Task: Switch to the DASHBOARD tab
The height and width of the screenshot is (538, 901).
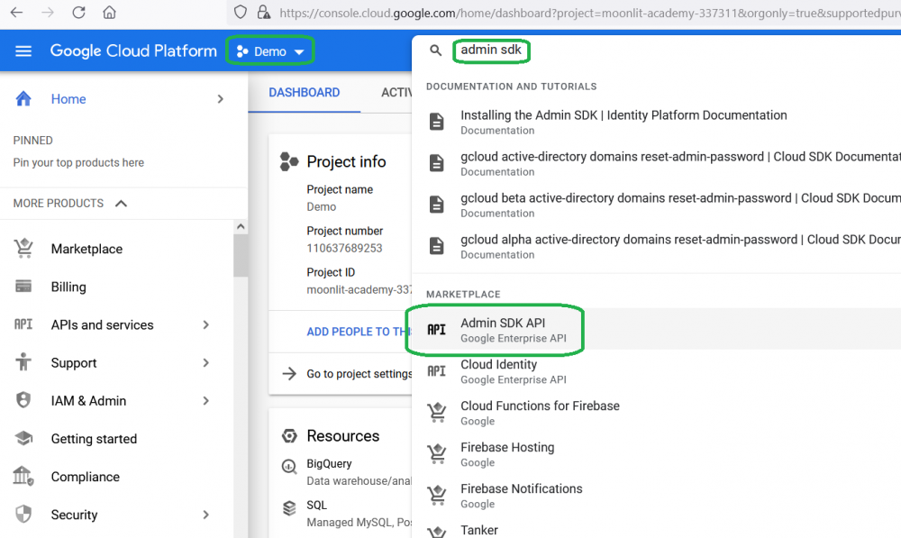Action: (x=304, y=93)
